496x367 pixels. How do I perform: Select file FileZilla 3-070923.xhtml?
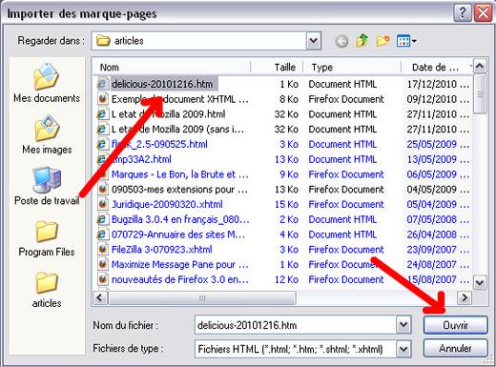tap(161, 250)
